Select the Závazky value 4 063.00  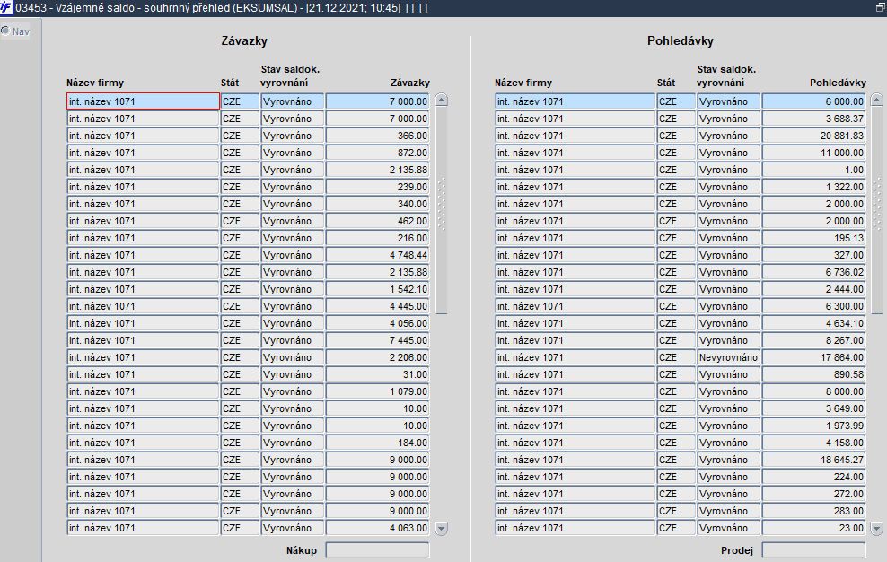click(x=377, y=528)
